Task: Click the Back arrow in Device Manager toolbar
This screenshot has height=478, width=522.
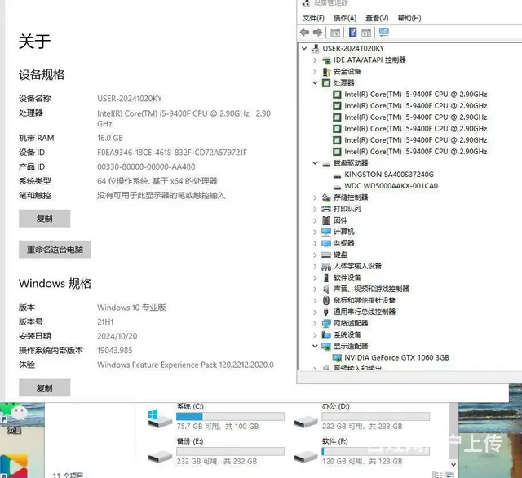Action: pyautogui.click(x=304, y=33)
